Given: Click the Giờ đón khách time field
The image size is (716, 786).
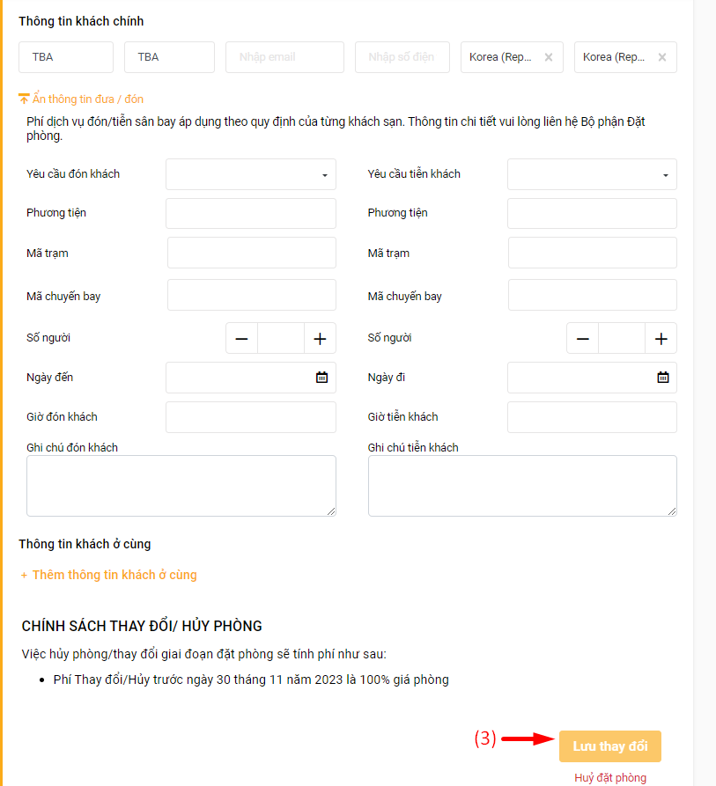Looking at the screenshot, I should [251, 417].
